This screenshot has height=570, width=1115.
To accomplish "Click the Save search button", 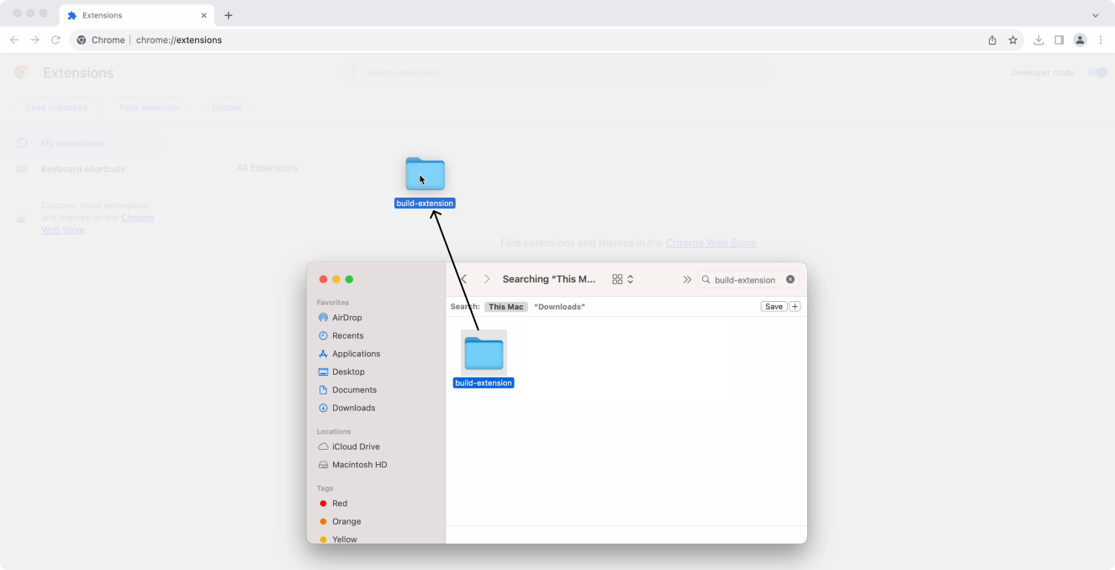I will 774,307.
